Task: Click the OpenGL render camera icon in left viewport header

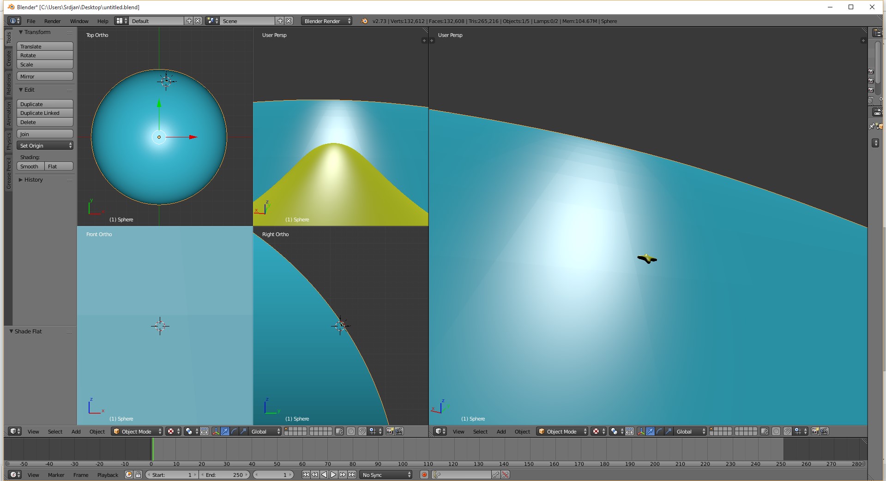Action: click(390, 432)
